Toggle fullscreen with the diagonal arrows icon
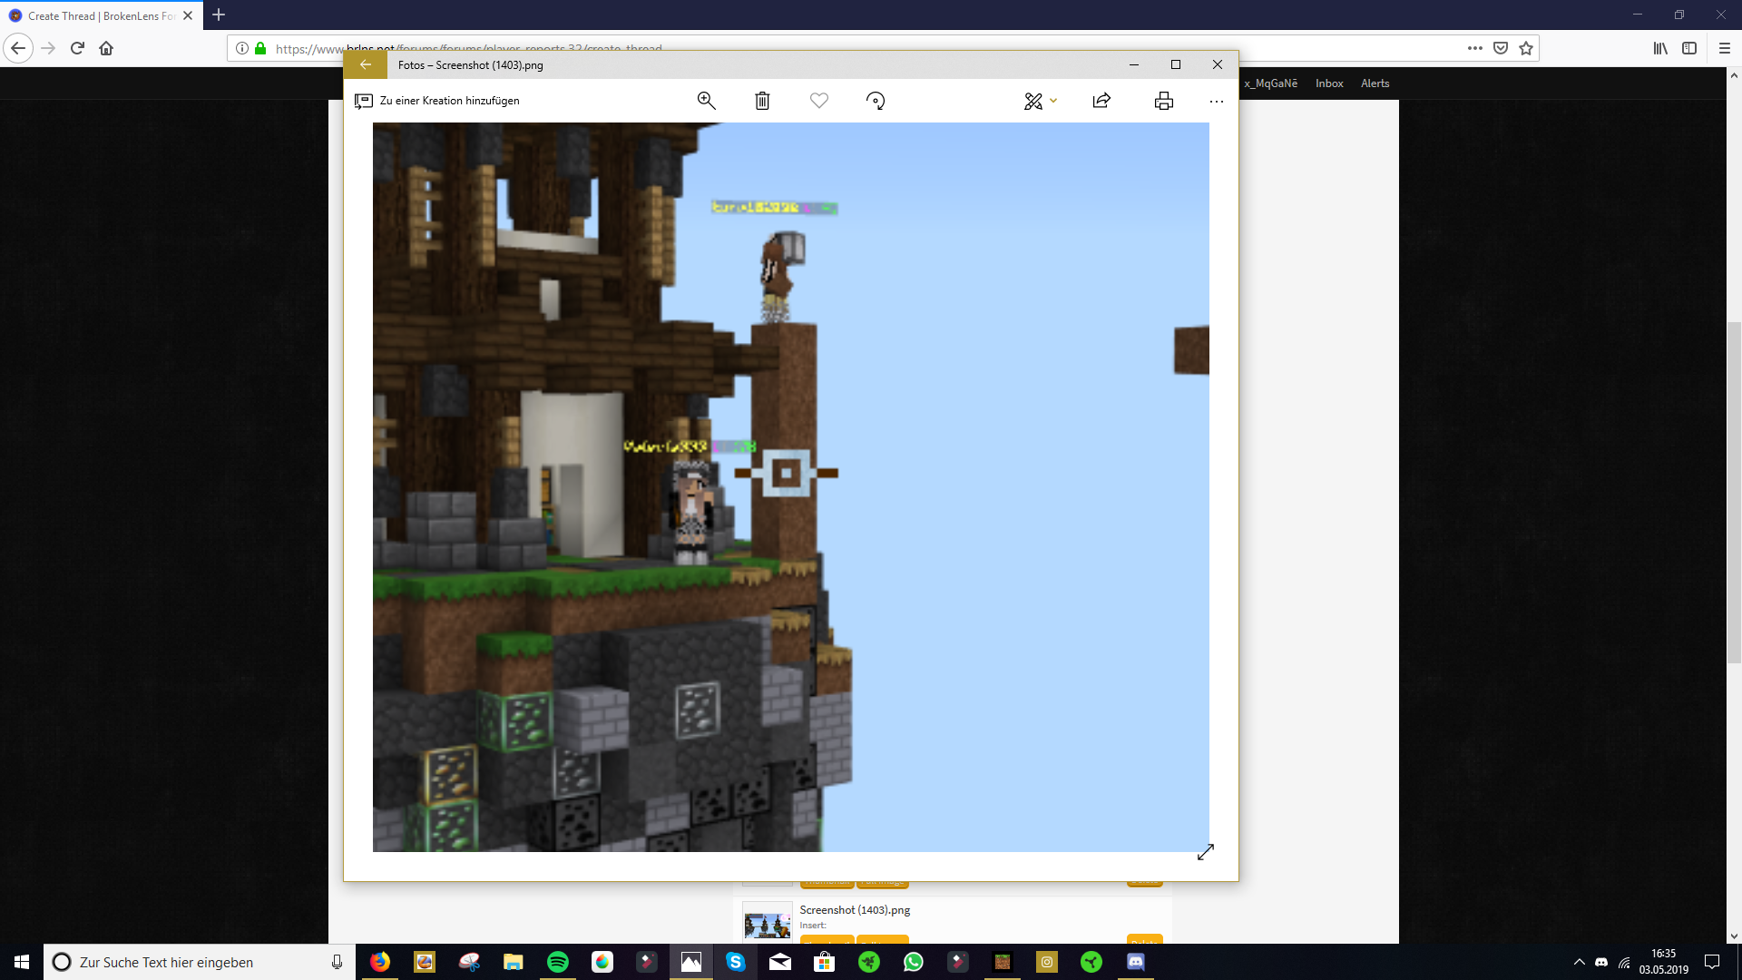This screenshot has width=1742, height=980. [1206, 852]
